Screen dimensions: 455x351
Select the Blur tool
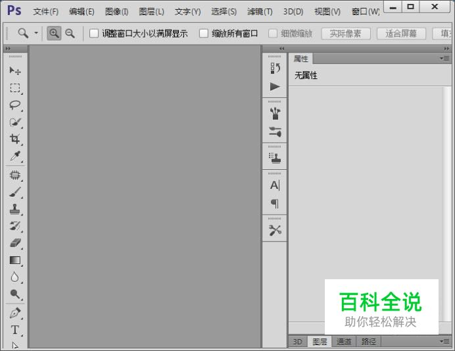click(x=15, y=277)
